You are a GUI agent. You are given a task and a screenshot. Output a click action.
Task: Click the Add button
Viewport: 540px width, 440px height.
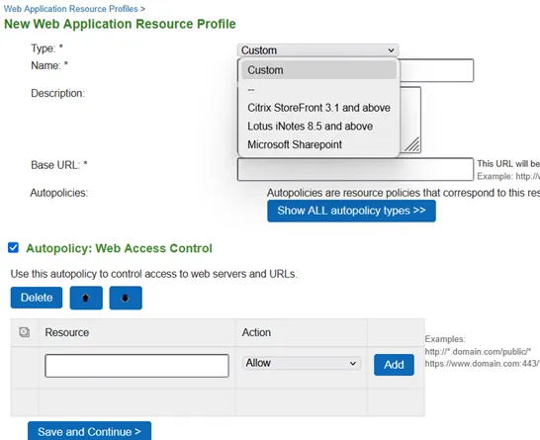coord(394,365)
